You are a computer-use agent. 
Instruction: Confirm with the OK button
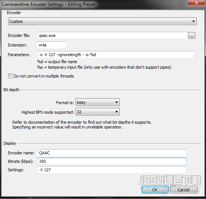(155, 189)
